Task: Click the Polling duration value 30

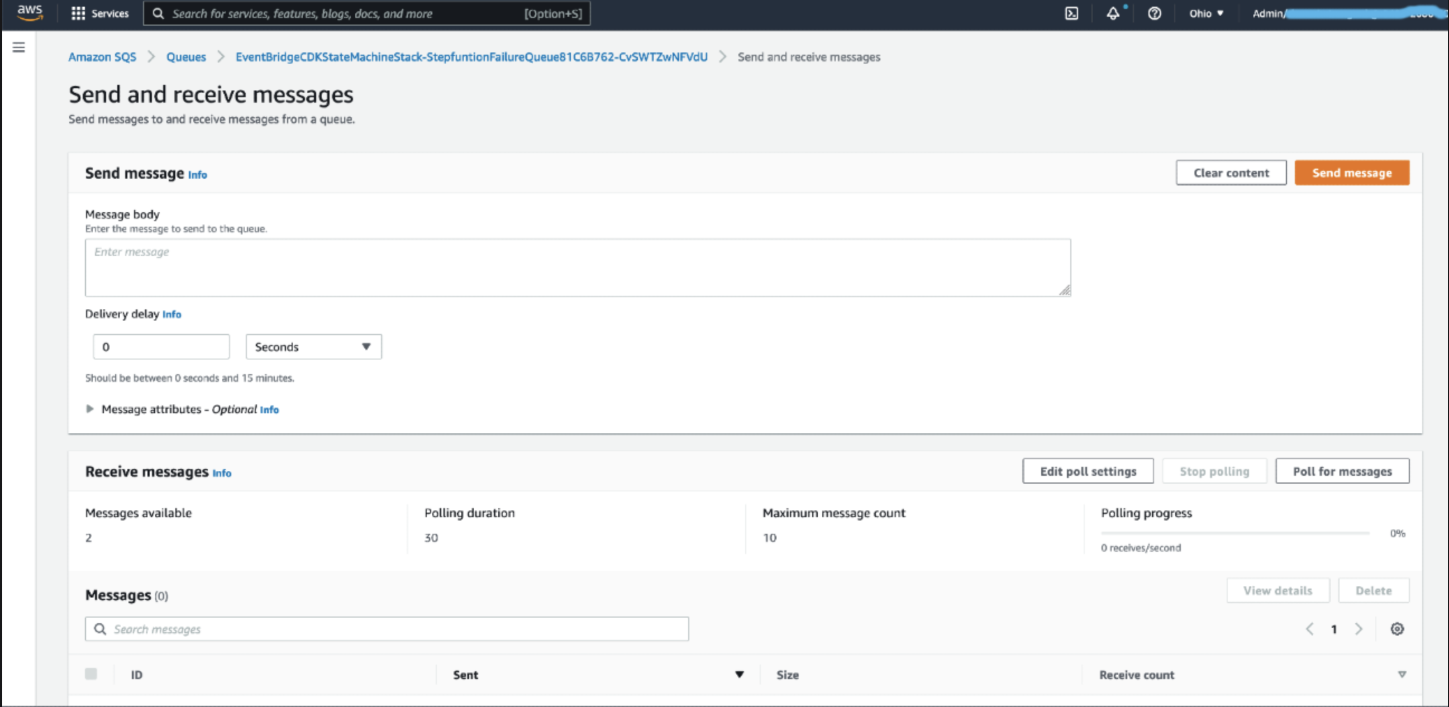Action: (x=431, y=538)
